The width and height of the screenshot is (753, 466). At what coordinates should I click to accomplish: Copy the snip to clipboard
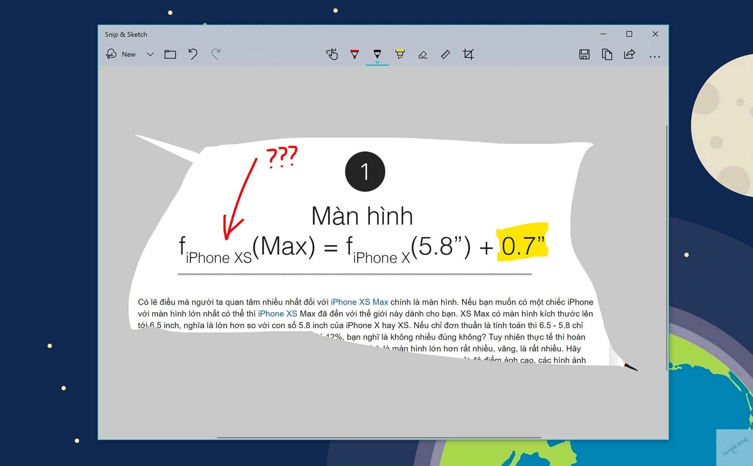607,54
